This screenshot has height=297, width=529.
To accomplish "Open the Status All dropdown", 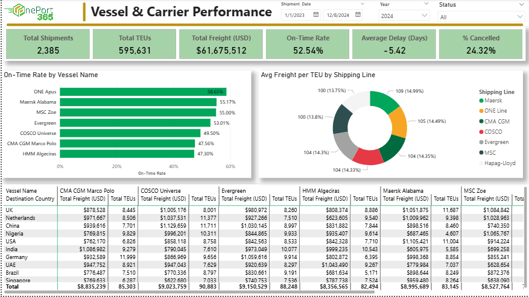I will 480,17.
